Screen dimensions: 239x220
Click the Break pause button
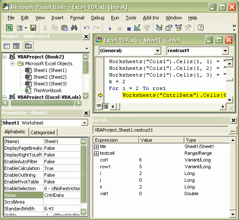point(120,29)
